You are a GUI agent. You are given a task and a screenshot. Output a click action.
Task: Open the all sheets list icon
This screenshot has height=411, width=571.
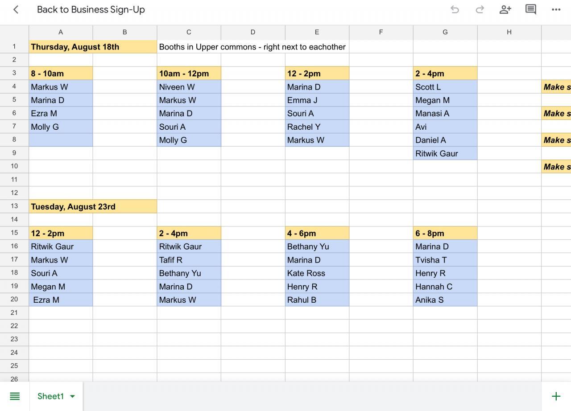pyautogui.click(x=15, y=396)
